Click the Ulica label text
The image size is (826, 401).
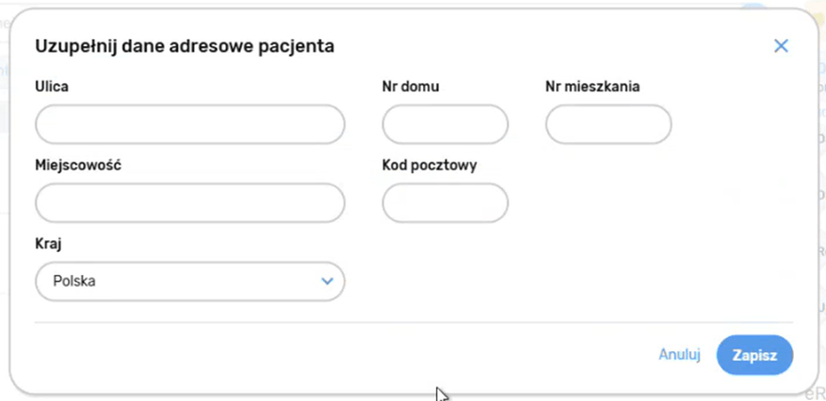click(x=52, y=87)
